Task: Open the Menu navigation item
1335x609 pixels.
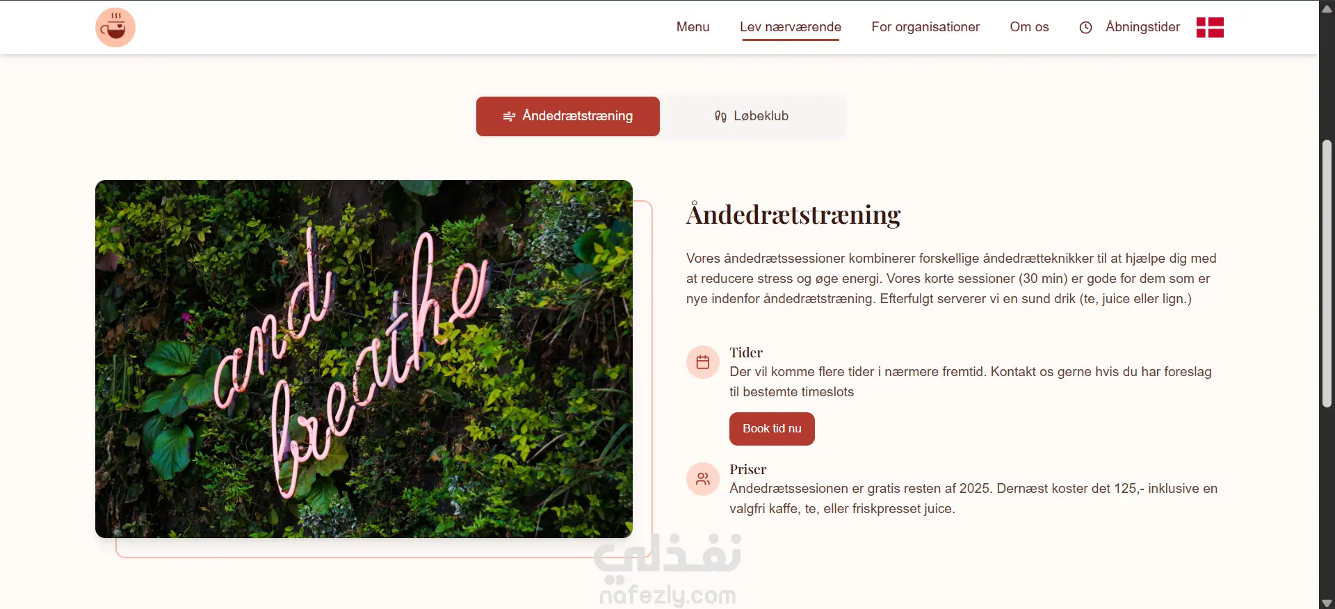Action: tap(693, 27)
